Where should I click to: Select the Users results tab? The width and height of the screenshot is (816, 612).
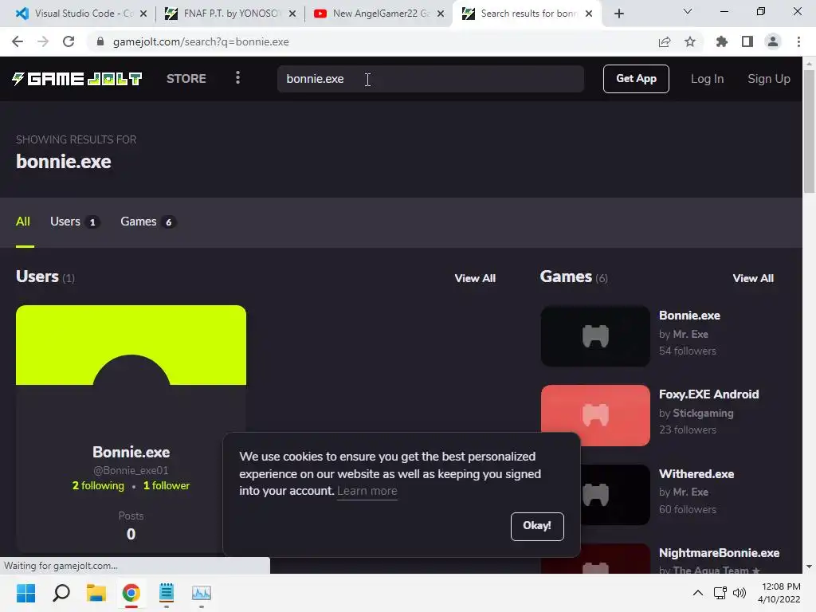click(74, 222)
